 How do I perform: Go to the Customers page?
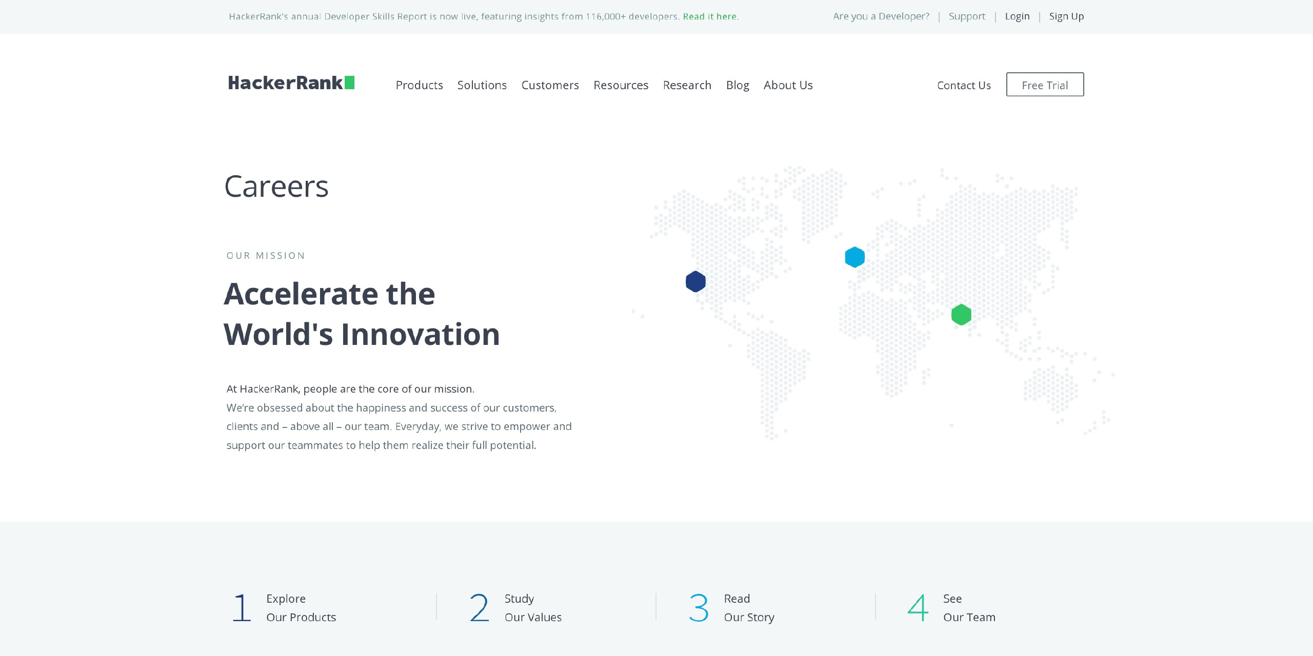coord(550,85)
